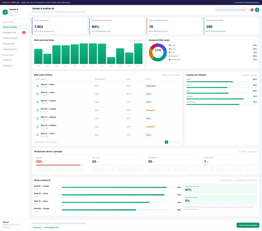Click the Hortikultura legend color dot
This screenshot has width=262, height=231.
click(169, 60)
